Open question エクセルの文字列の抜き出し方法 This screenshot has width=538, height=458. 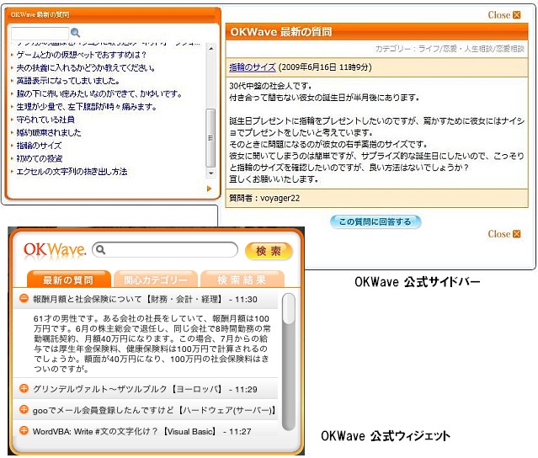[72, 172]
